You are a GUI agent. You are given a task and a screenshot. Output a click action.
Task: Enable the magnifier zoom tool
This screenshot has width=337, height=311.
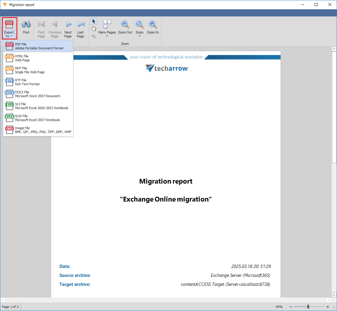pyautogui.click(x=94, y=36)
